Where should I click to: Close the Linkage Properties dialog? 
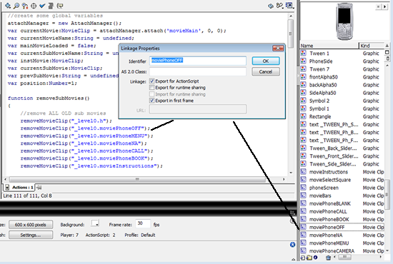point(278,48)
